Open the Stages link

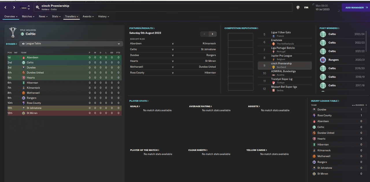12,44
